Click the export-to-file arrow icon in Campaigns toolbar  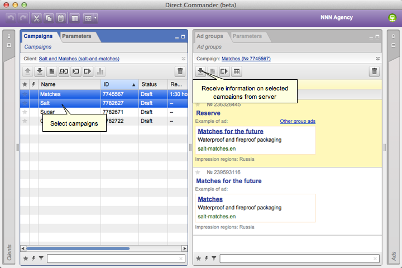[x=88, y=71]
